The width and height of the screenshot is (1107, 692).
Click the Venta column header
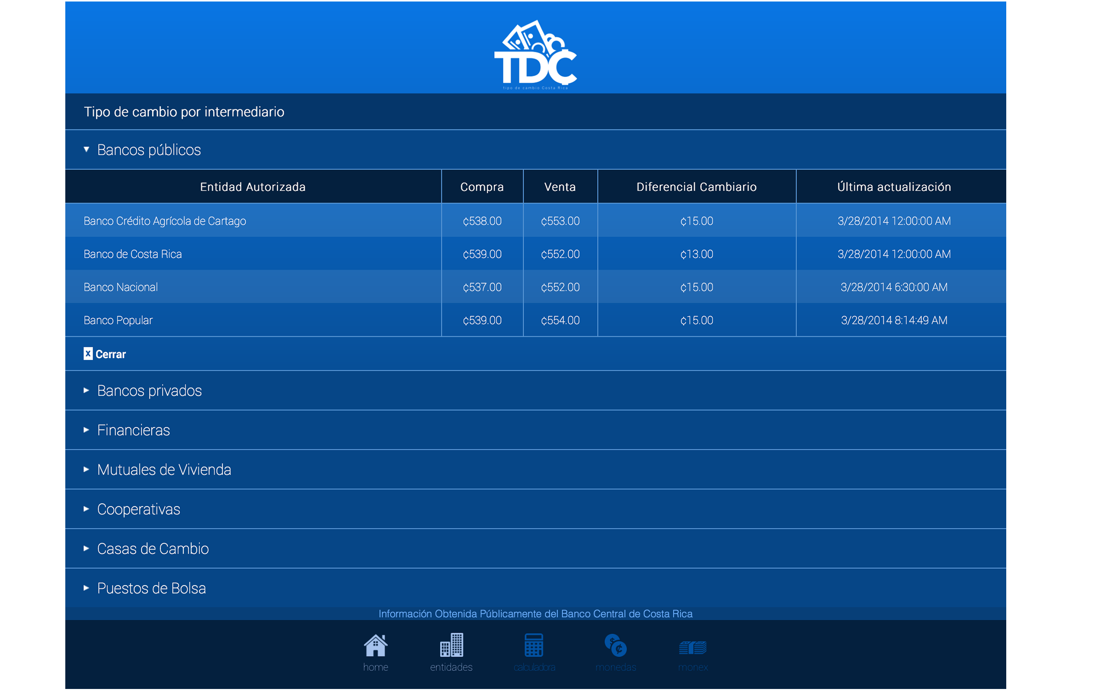(x=560, y=187)
